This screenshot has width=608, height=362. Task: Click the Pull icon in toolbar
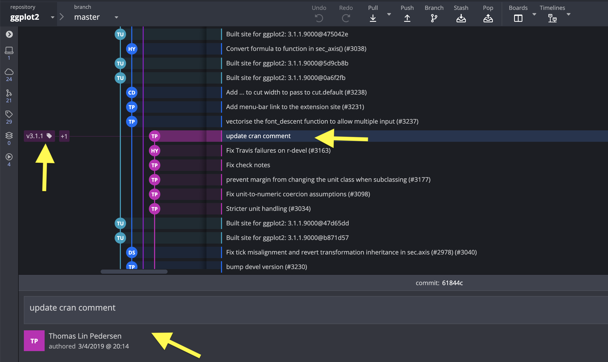[373, 18]
